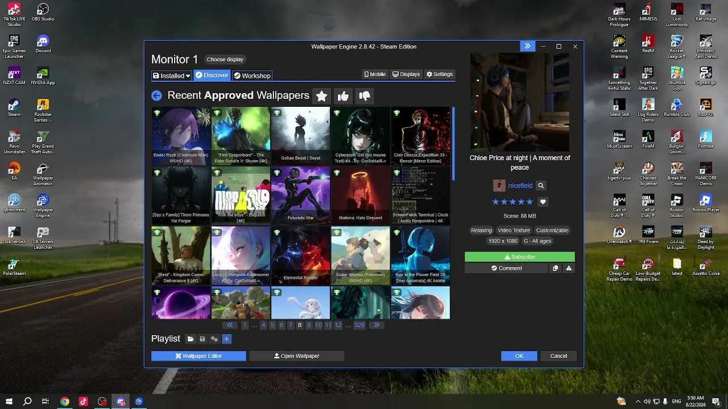Show hidden system tray icons

638,402
